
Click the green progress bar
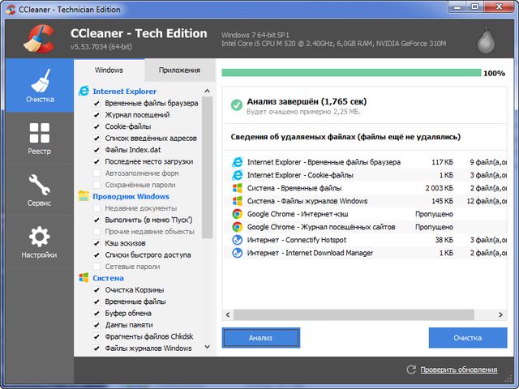(x=350, y=73)
